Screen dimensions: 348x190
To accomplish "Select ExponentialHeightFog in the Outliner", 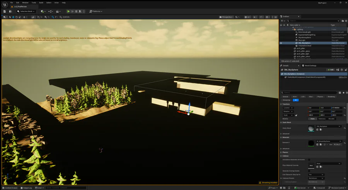I will [307, 35].
